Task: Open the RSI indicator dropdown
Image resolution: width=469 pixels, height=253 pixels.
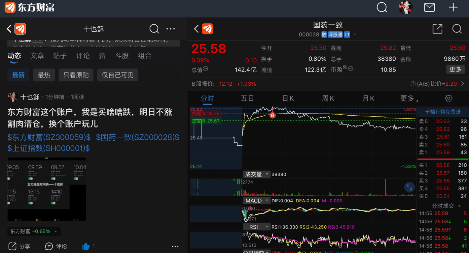Action: point(257,227)
